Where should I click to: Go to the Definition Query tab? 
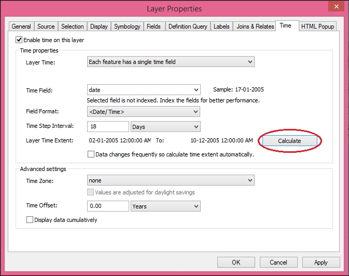[x=187, y=27]
